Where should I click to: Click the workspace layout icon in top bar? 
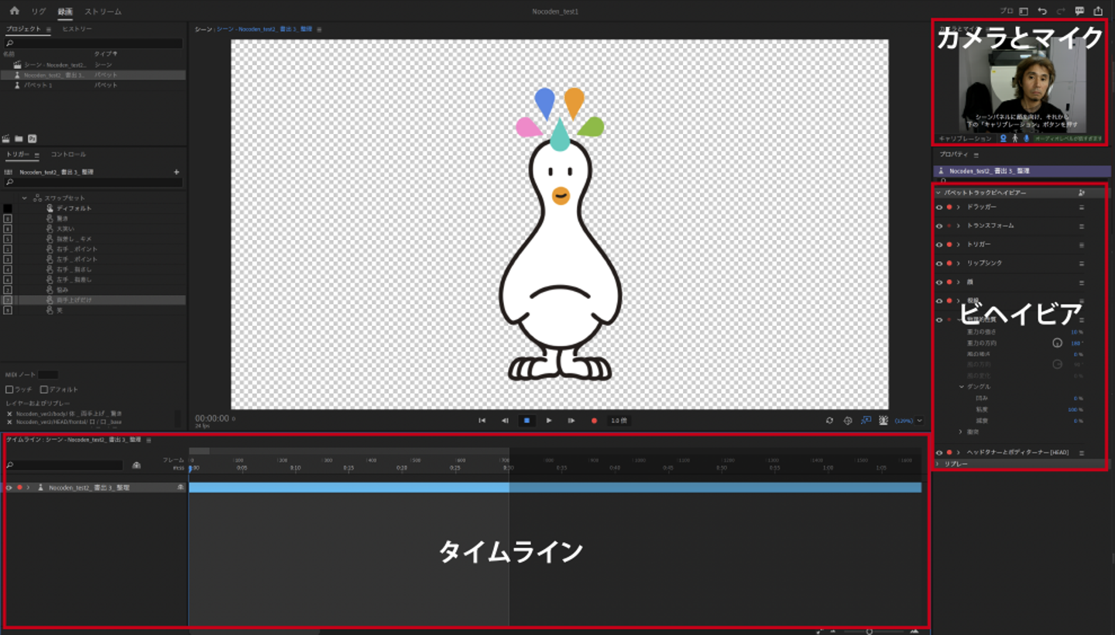click(1023, 11)
